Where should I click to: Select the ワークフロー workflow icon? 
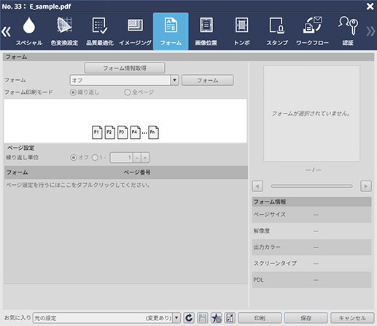click(x=312, y=31)
